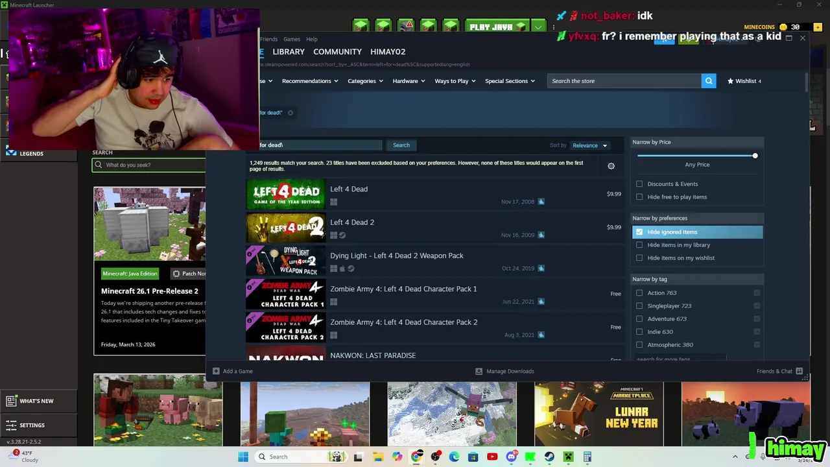The height and width of the screenshot is (467, 830).
Task: Check the Singleplayer tag filter
Action: (639, 306)
